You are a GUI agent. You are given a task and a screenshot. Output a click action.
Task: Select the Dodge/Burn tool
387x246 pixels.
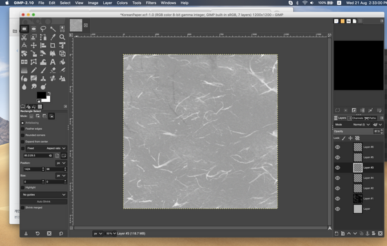tap(43, 87)
